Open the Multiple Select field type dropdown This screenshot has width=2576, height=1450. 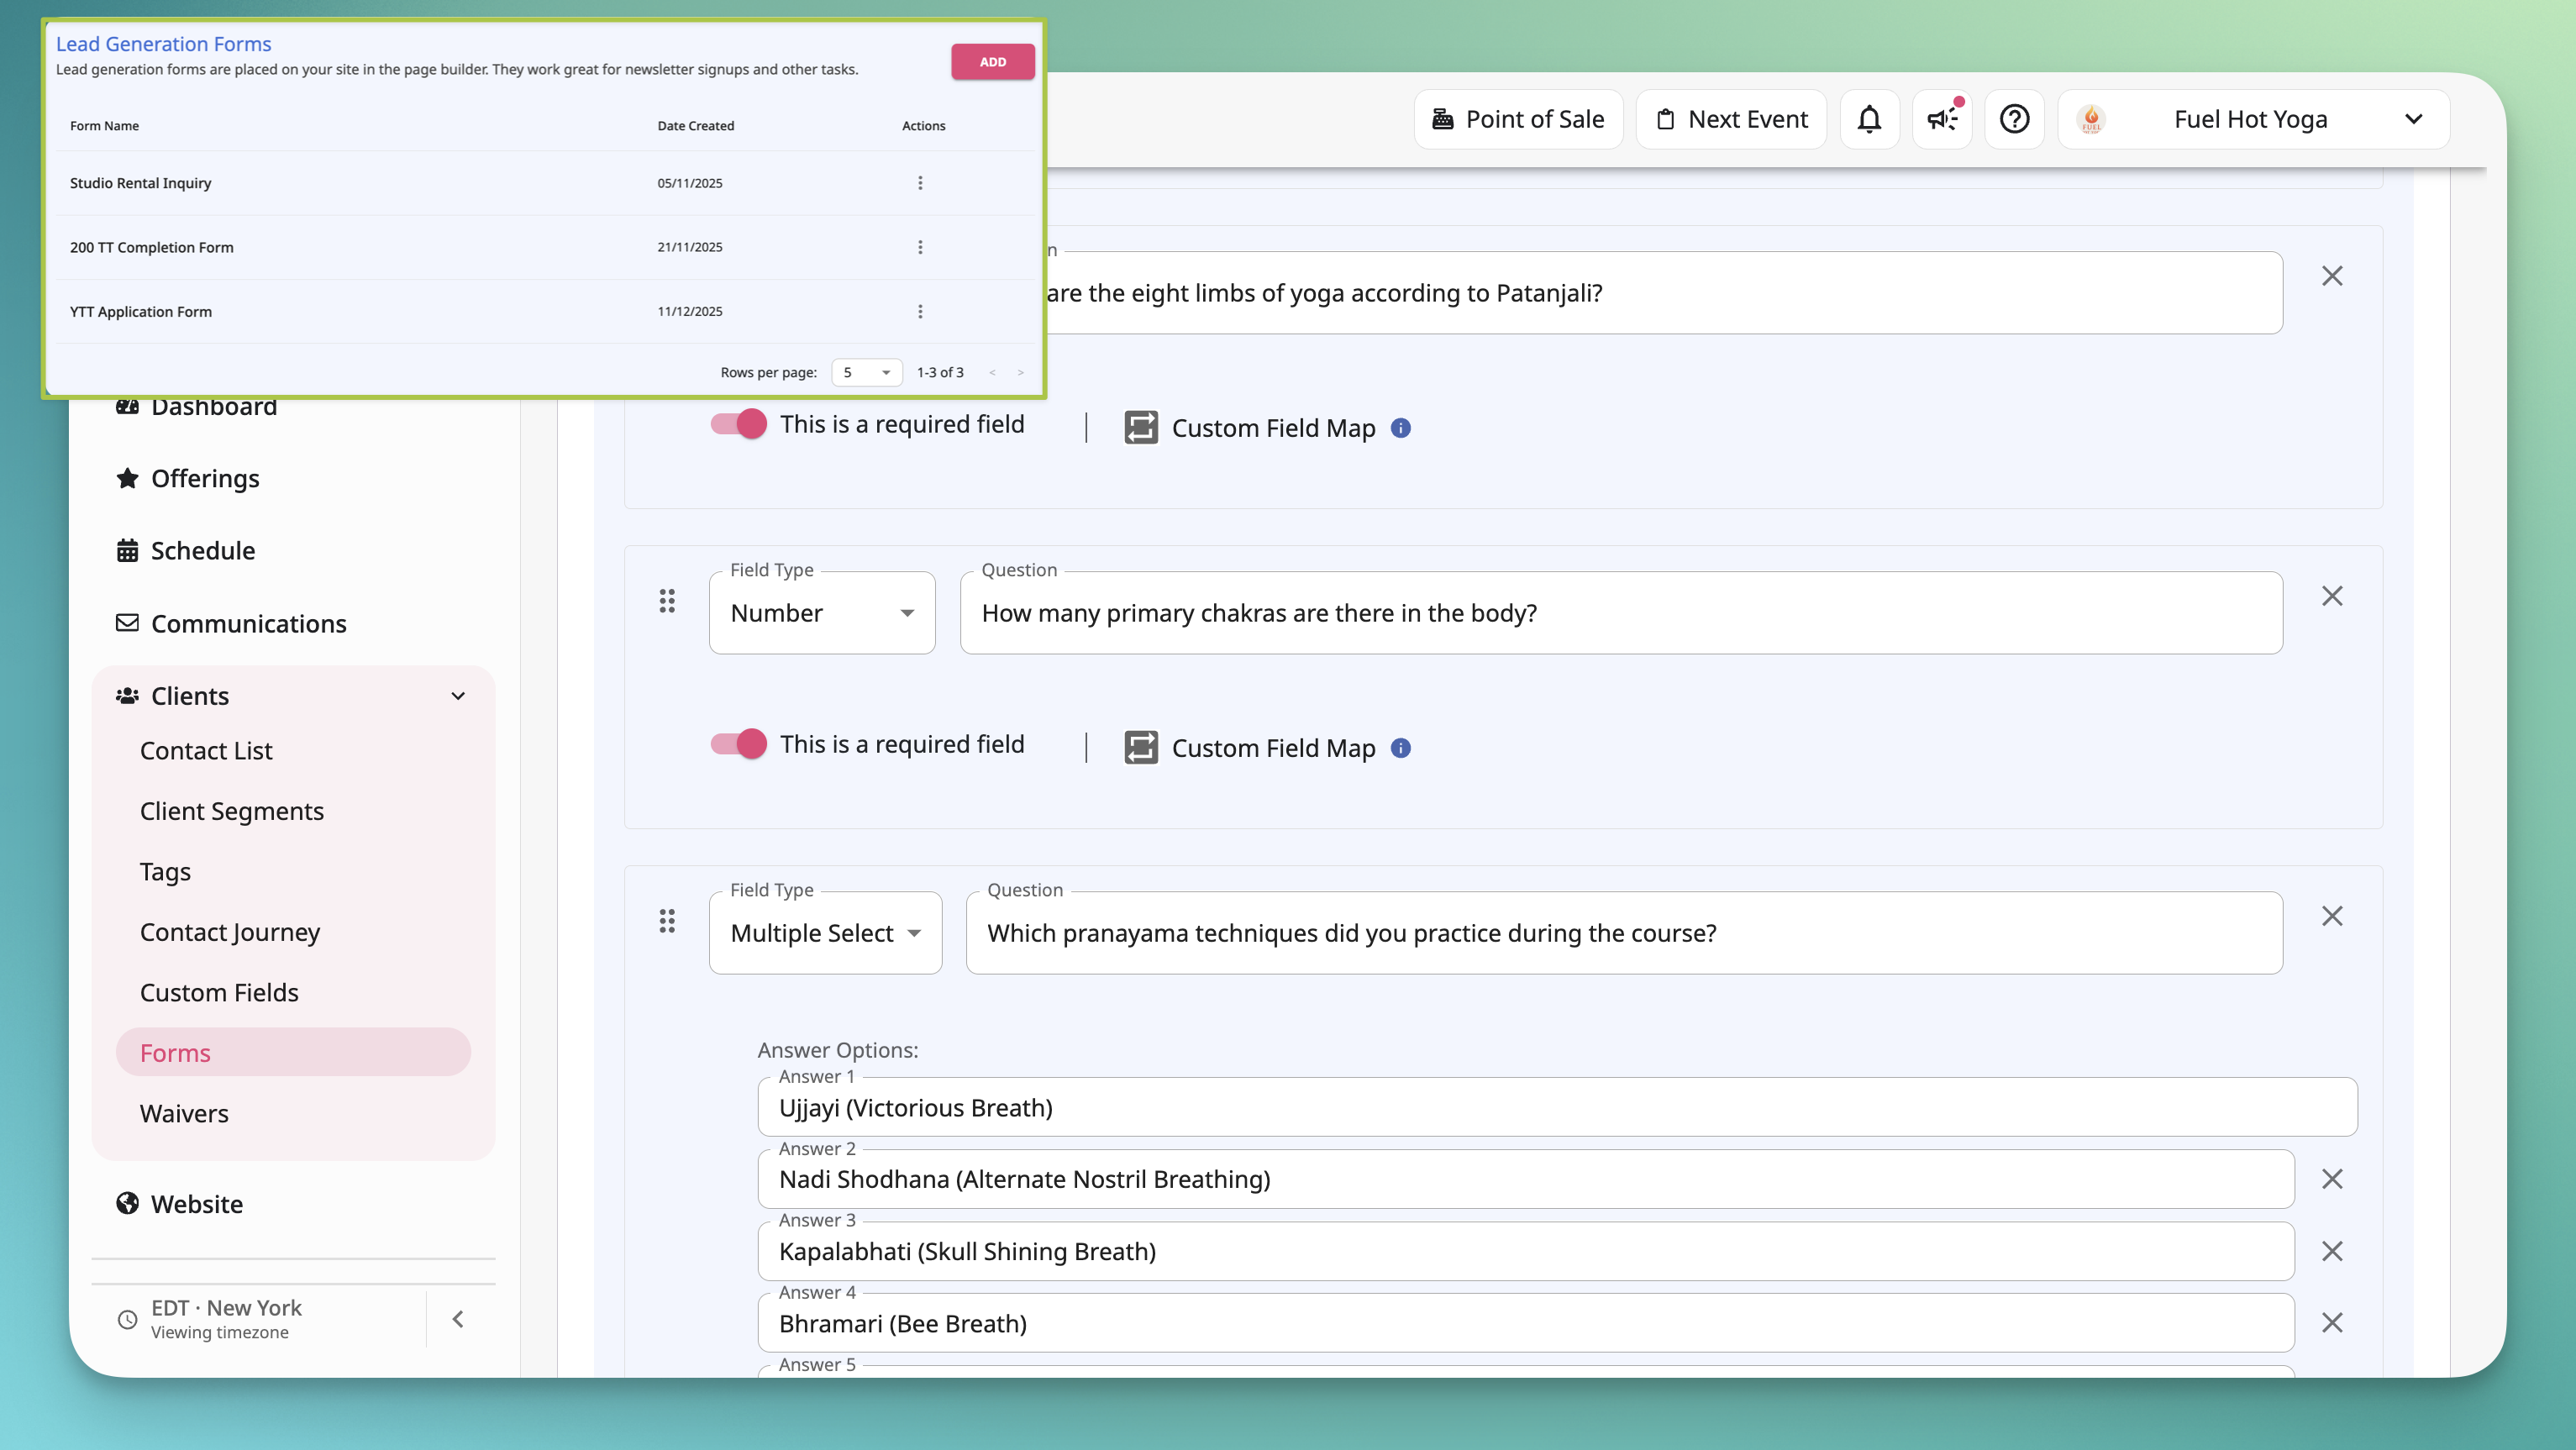tap(825, 933)
